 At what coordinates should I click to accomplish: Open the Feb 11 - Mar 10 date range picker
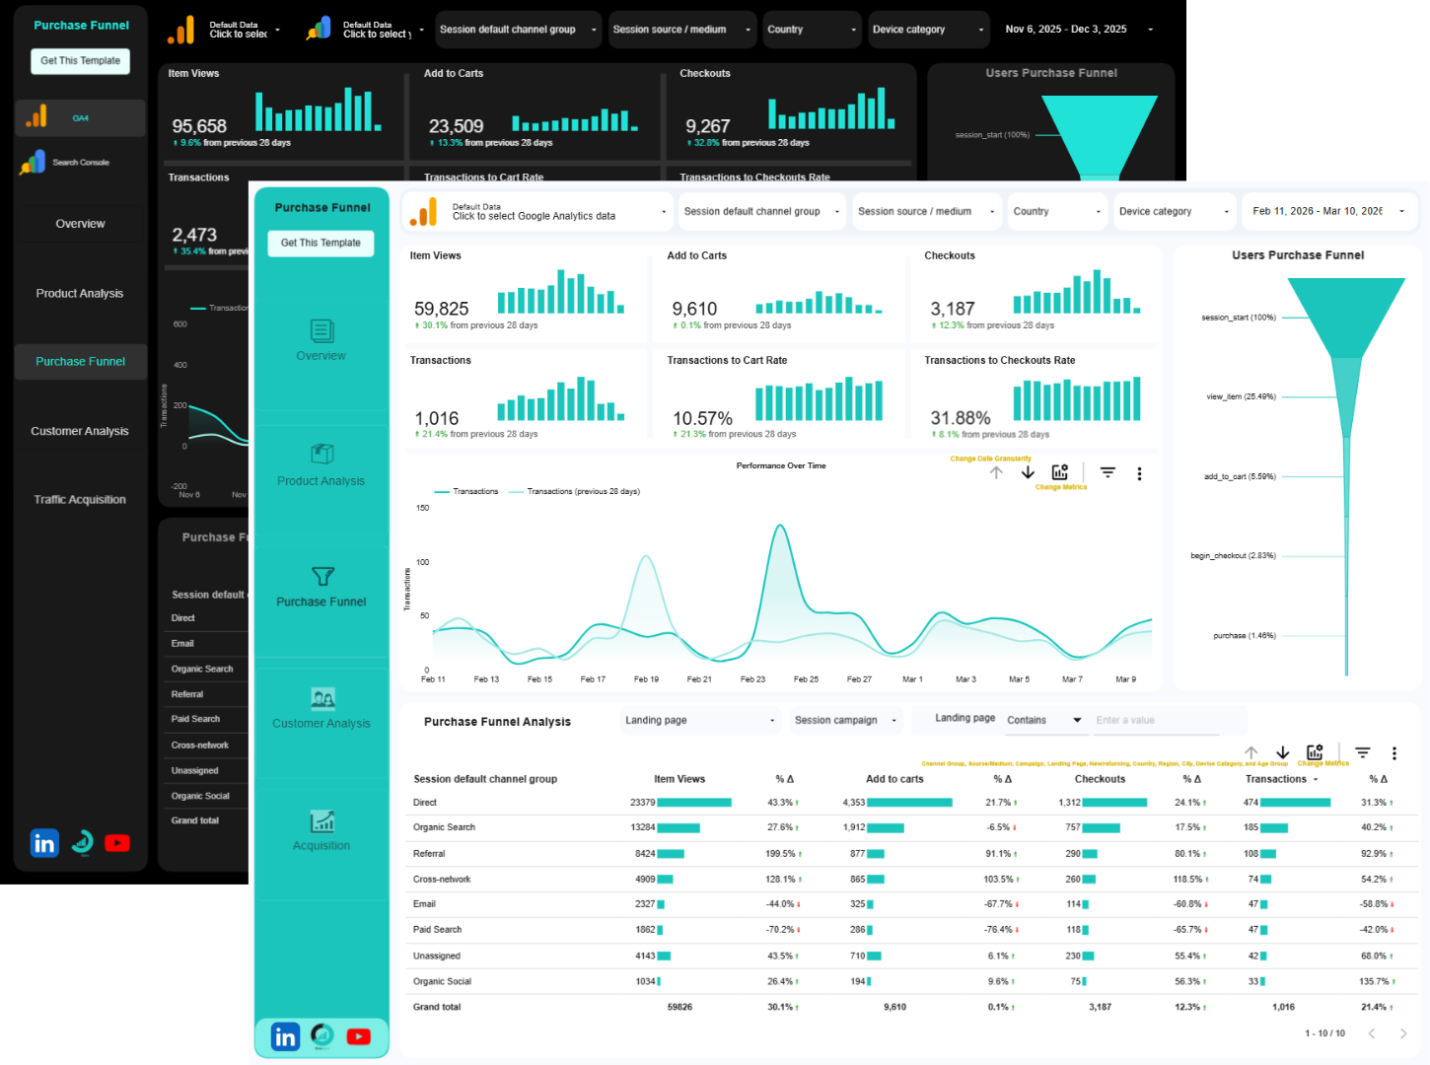coord(1328,211)
